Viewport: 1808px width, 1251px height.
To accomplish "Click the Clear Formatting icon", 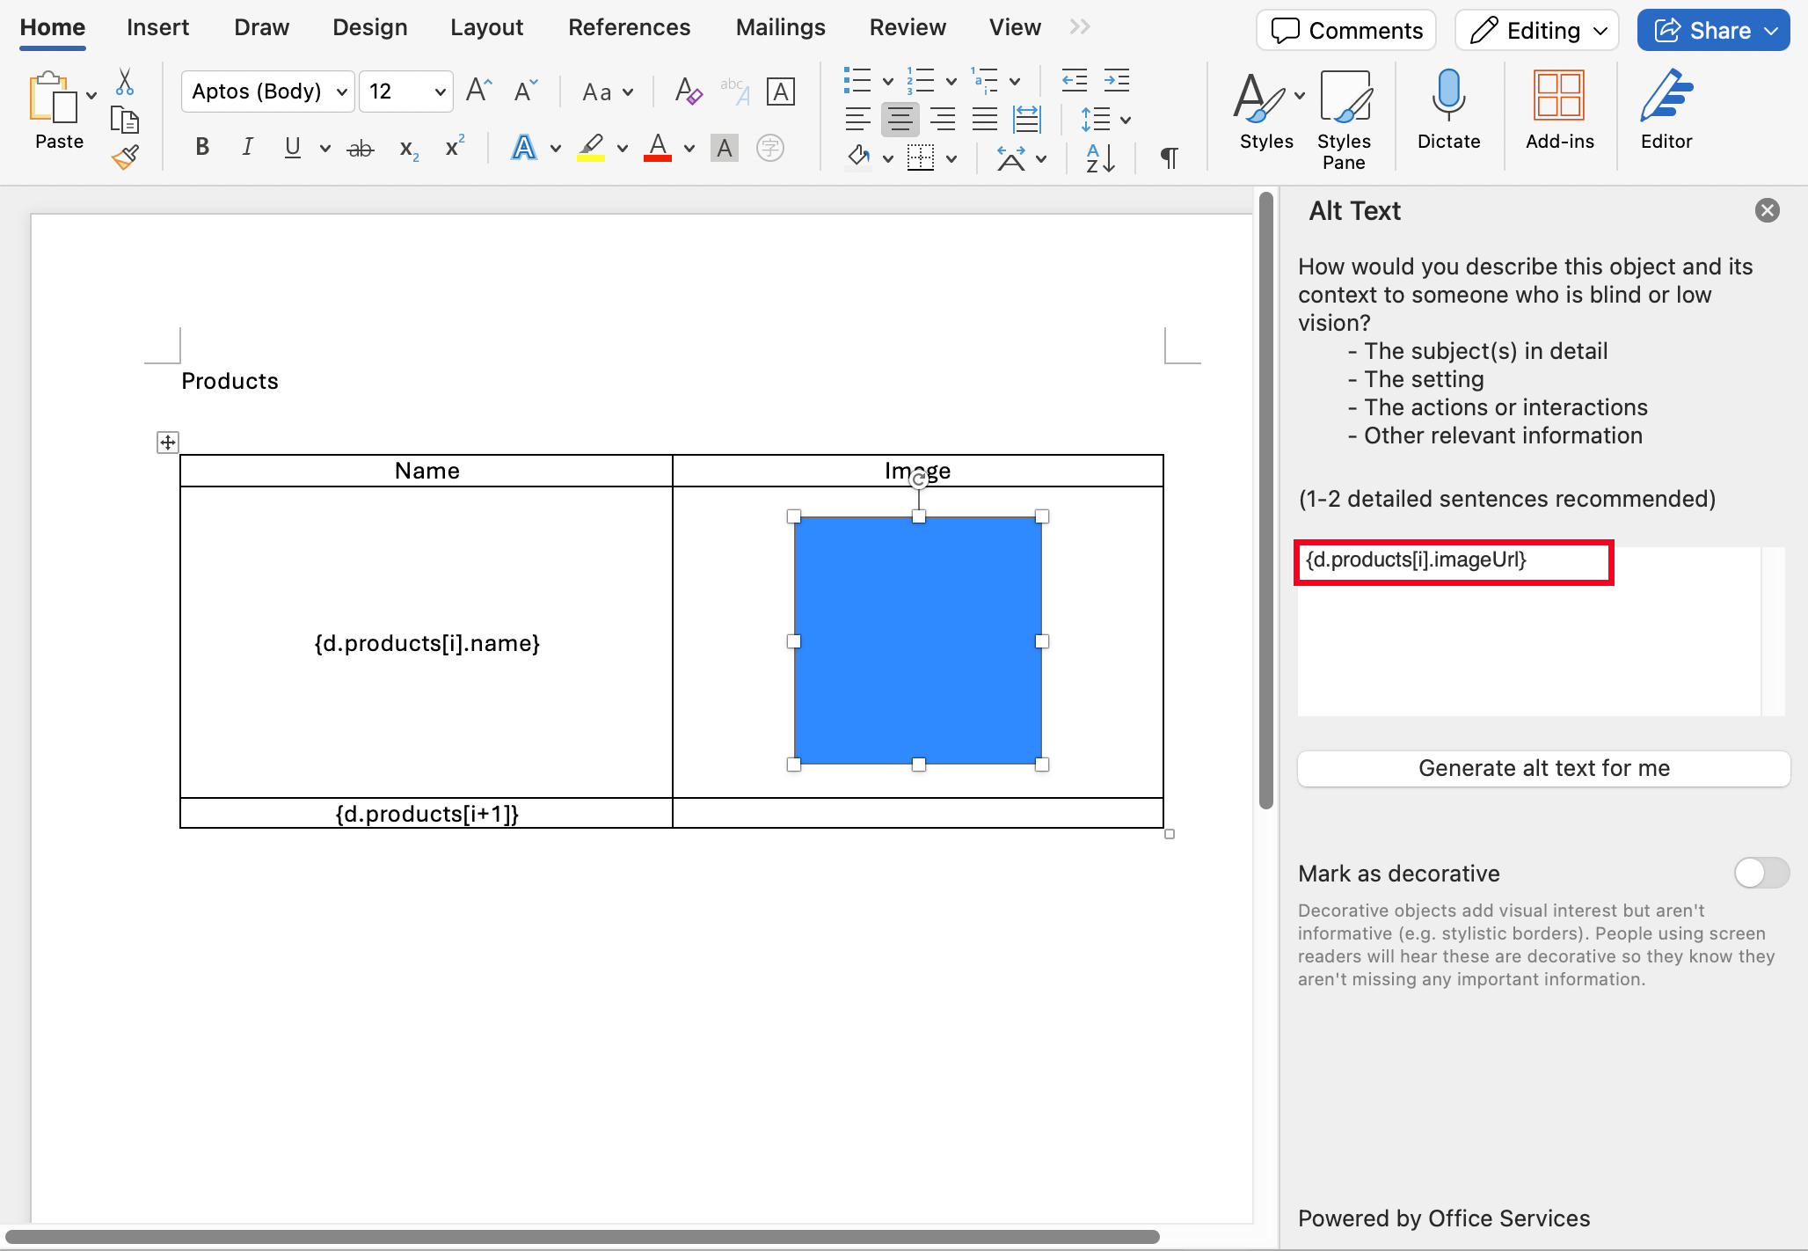I will click(x=688, y=91).
